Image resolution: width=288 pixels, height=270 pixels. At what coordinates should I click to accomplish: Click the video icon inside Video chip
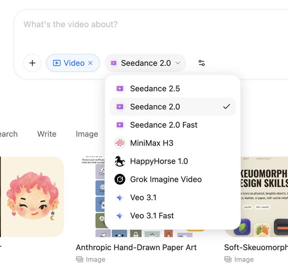click(x=57, y=63)
